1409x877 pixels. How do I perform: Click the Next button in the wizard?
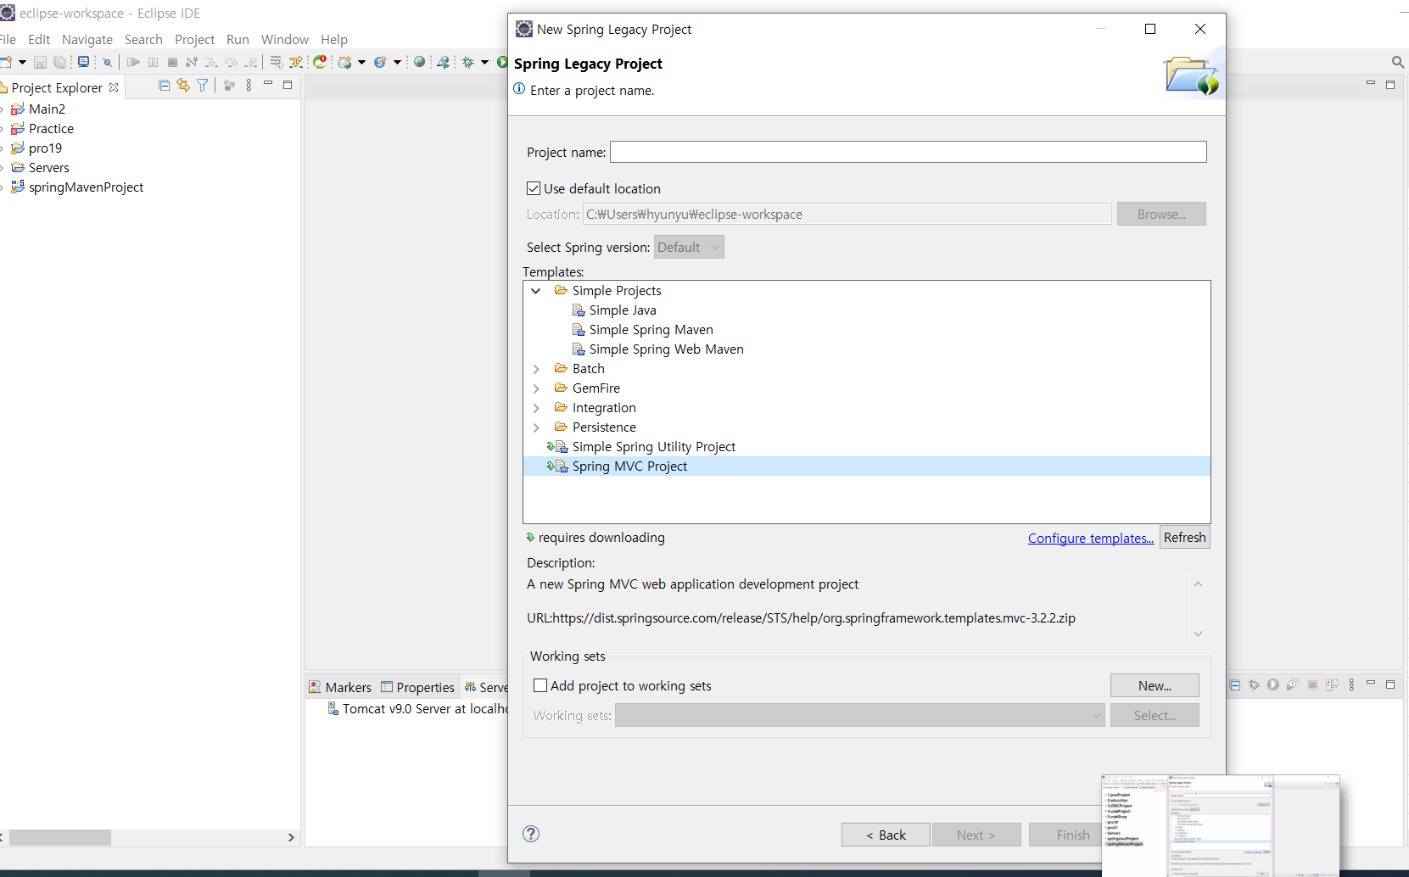click(976, 835)
